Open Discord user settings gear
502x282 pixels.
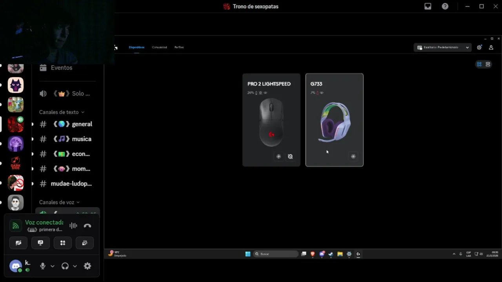coord(87,266)
